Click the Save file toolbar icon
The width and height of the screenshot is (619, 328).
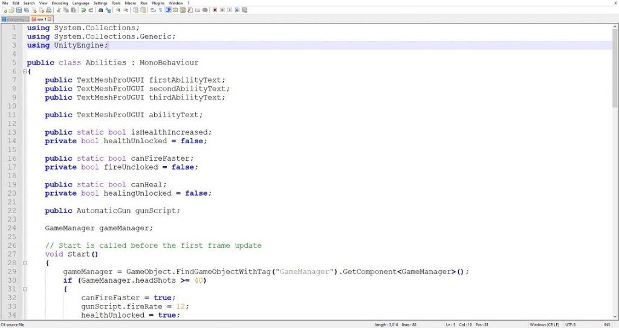[19, 10]
